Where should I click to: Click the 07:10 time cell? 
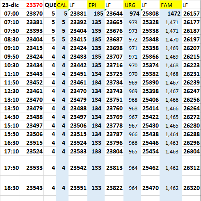10,22
